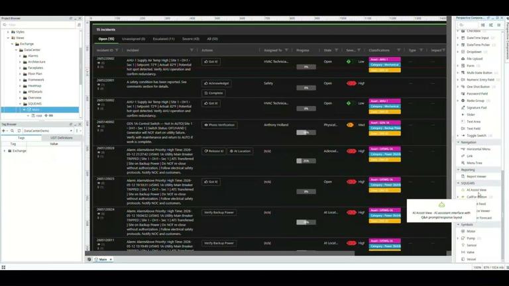
Task: Select File Upload component in palette
Action: click(475, 59)
